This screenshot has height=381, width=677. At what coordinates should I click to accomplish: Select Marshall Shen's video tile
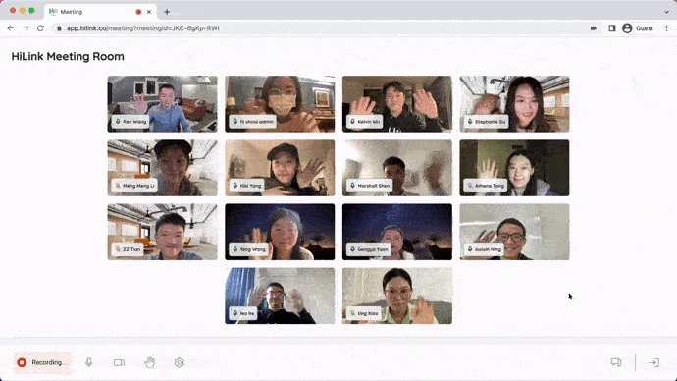coord(397,168)
